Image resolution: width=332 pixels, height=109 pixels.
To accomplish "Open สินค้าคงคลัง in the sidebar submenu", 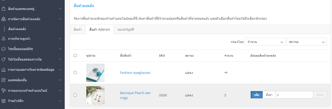I will [x=17, y=29].
